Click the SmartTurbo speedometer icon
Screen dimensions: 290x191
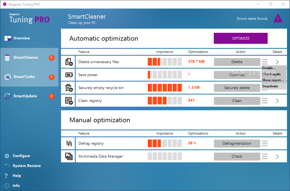click(7, 77)
